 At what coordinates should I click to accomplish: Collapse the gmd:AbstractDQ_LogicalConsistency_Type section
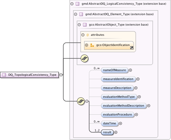pyautogui.click(x=72, y=4)
